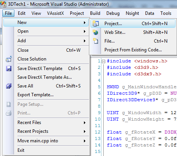
Task: Click the Save floppy disk icon
Action: pyautogui.click(x=9, y=68)
